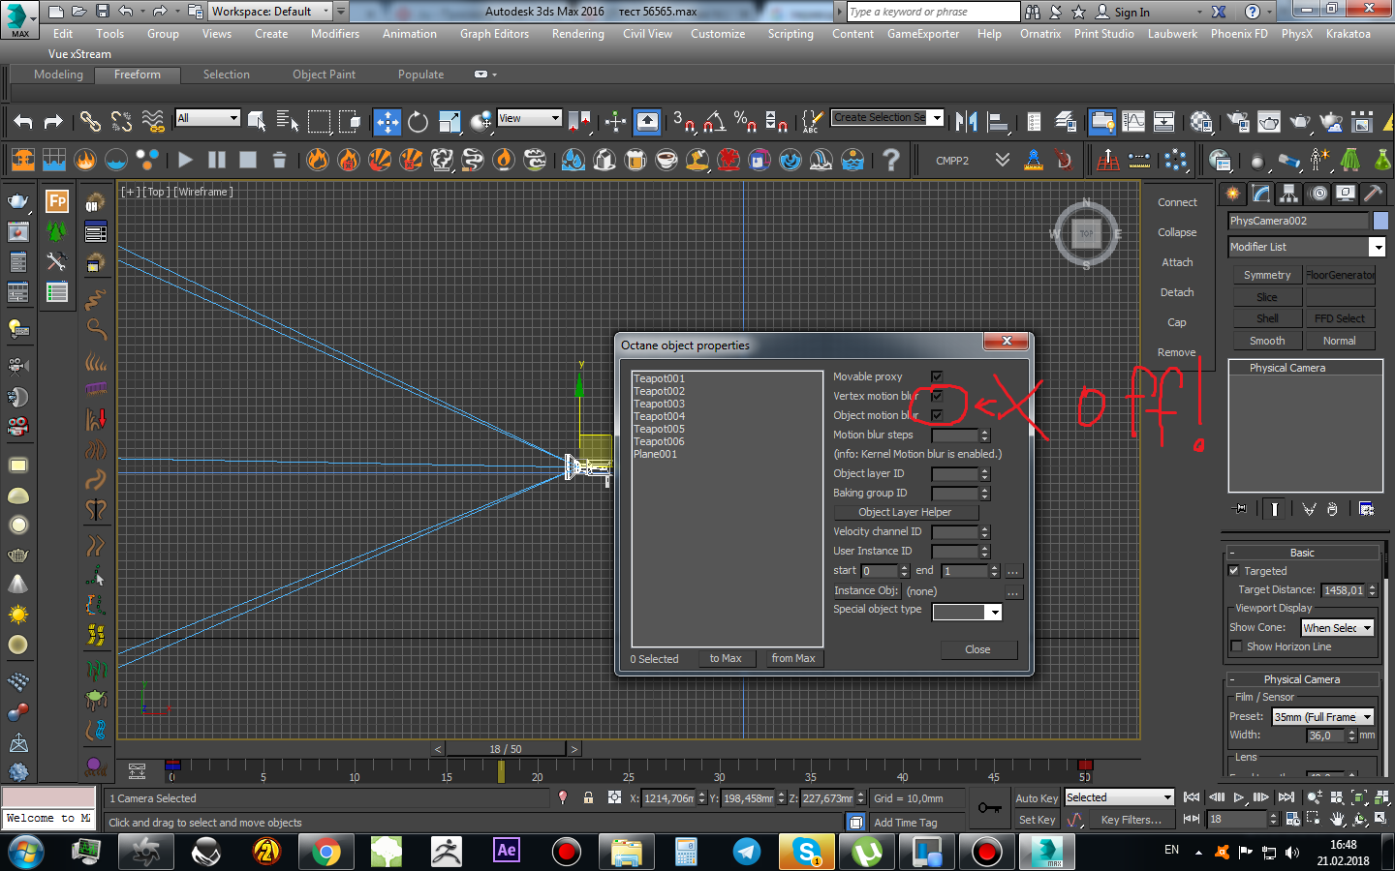
Task: Open After Effects from the taskbar
Action: 506,852
